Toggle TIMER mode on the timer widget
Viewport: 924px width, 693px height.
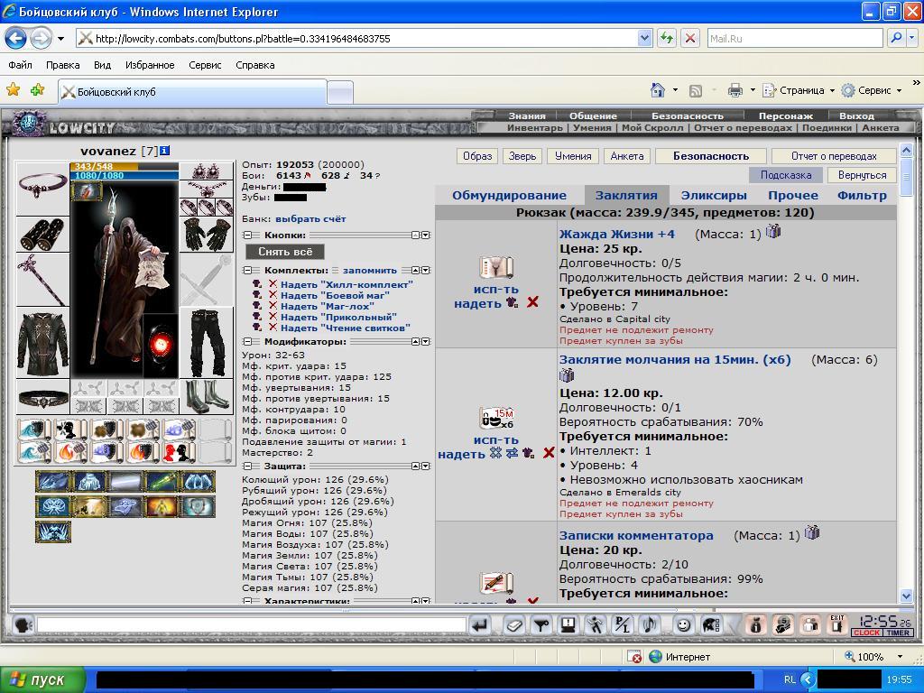click(898, 633)
